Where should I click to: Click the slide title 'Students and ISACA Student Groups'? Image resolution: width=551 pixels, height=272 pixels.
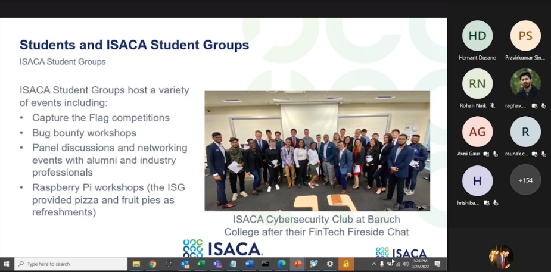(134, 45)
